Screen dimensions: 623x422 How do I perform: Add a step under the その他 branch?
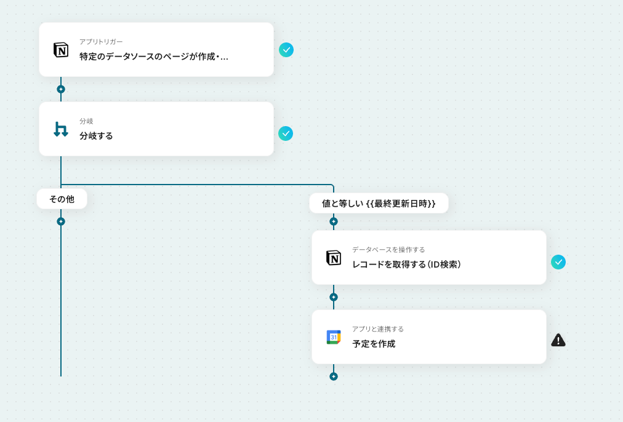click(61, 221)
